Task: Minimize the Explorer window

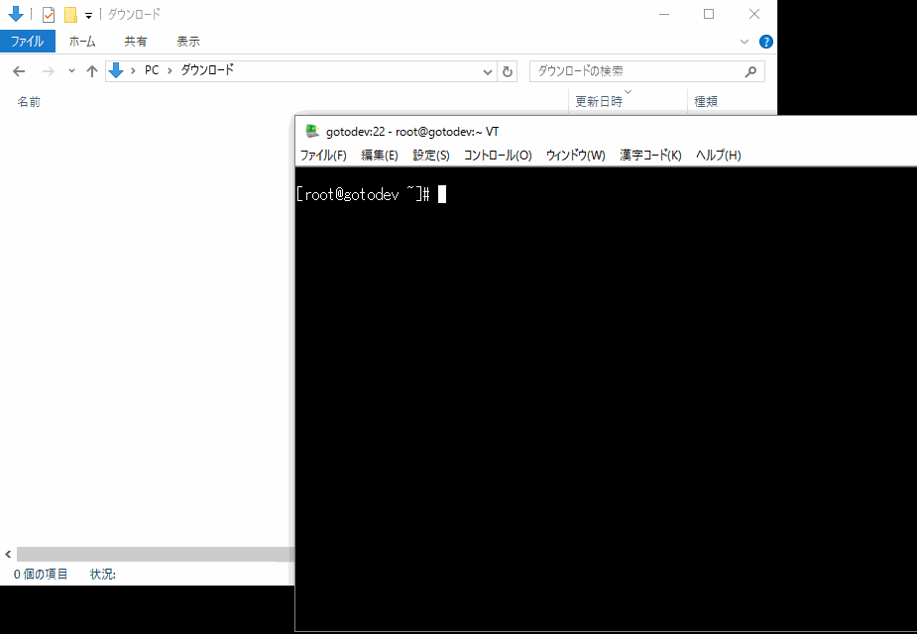Action: 664,14
